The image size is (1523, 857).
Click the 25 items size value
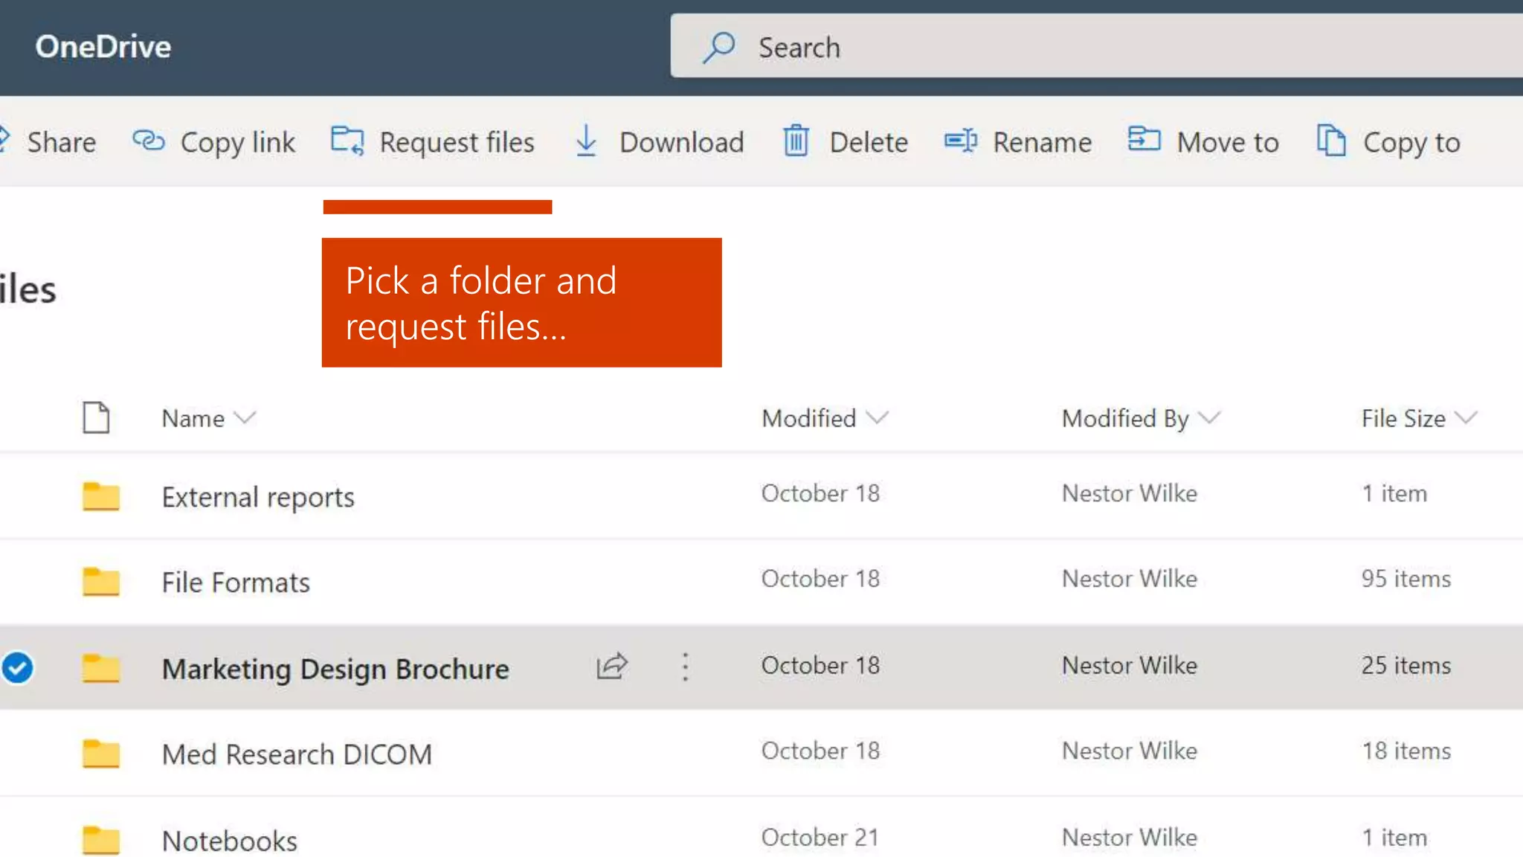(x=1406, y=664)
